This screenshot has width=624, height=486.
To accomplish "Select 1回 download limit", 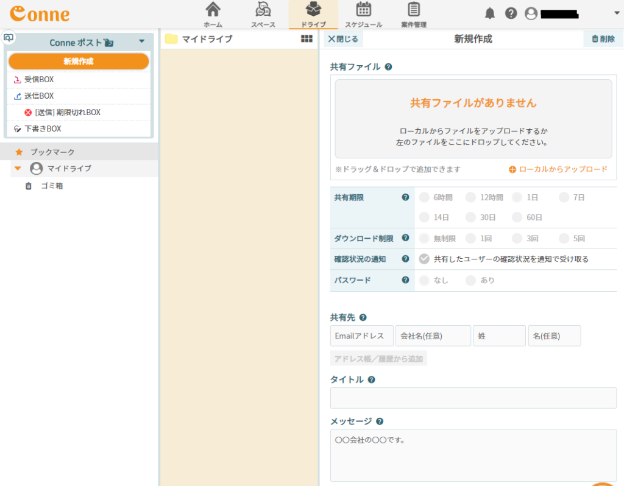I will click(471, 238).
